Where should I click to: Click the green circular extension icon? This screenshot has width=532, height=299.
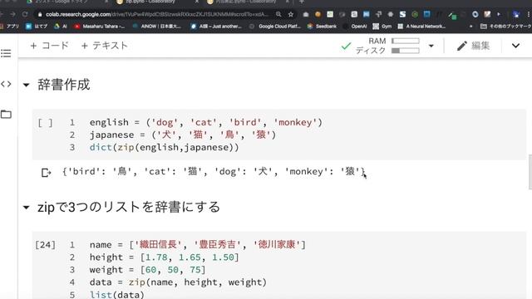tap(415, 14)
